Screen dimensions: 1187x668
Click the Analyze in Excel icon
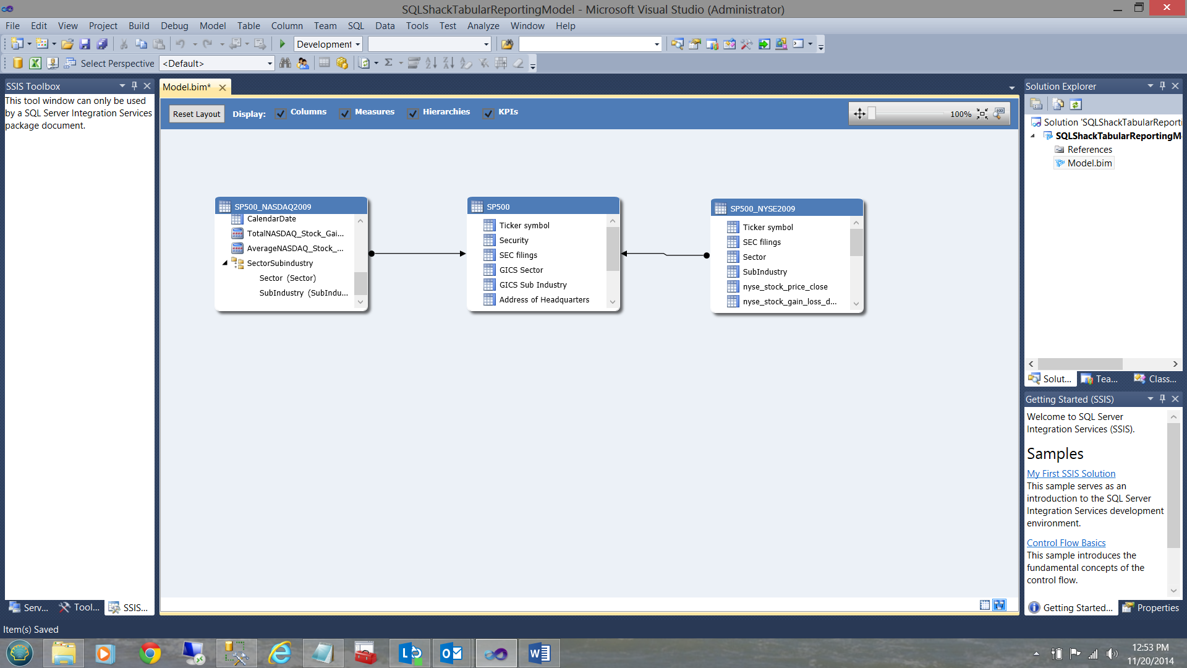35,63
